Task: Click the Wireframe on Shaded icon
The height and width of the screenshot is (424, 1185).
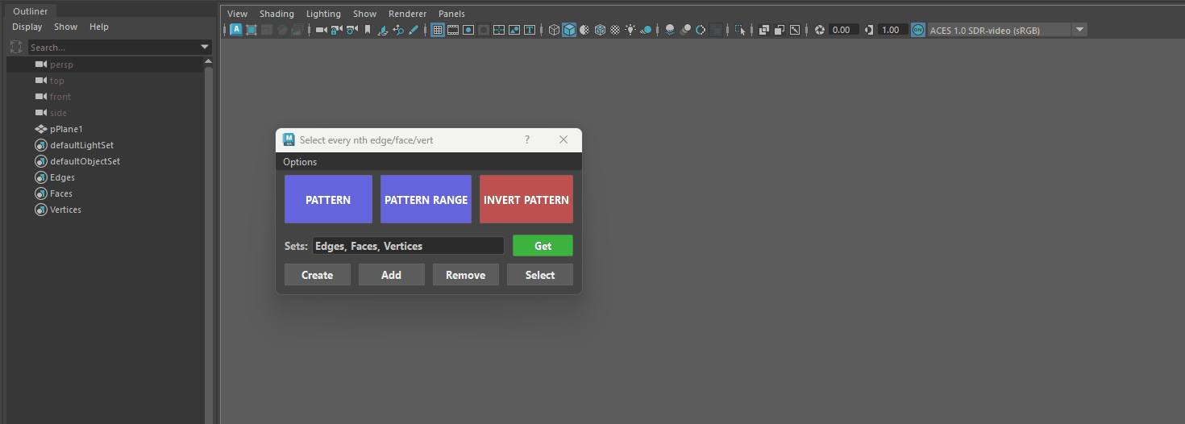Action: pyautogui.click(x=600, y=30)
